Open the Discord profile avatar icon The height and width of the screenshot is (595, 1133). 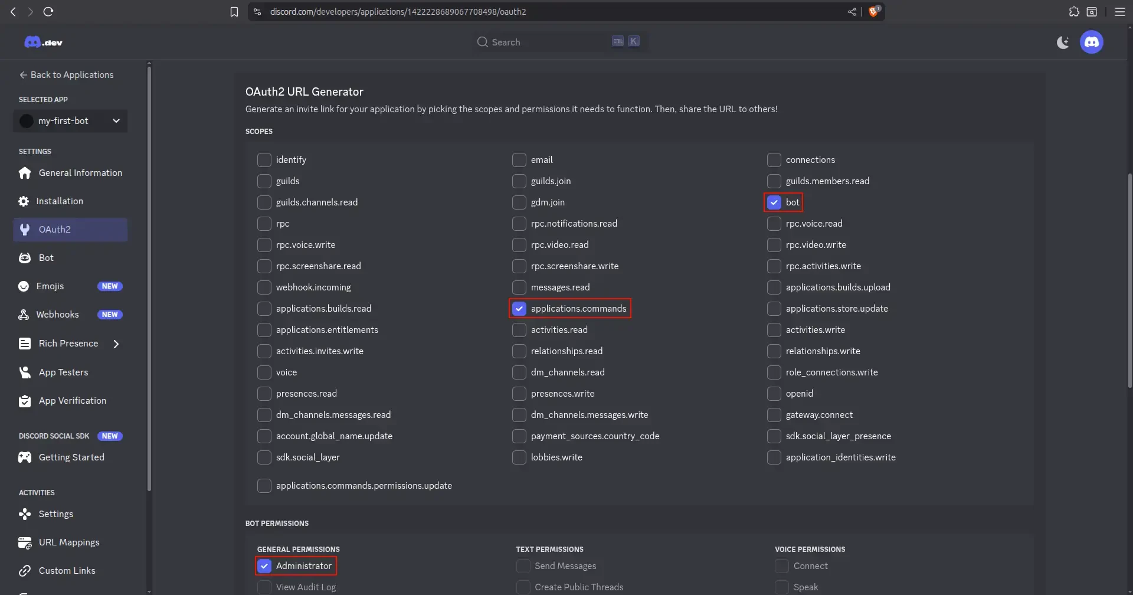tap(1091, 42)
